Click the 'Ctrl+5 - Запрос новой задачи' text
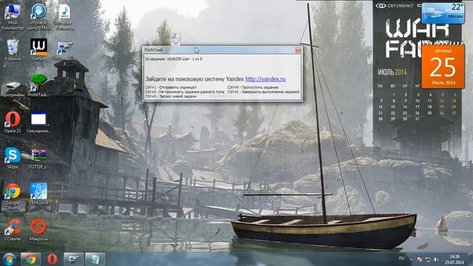The image size is (473, 266). [x=171, y=96]
